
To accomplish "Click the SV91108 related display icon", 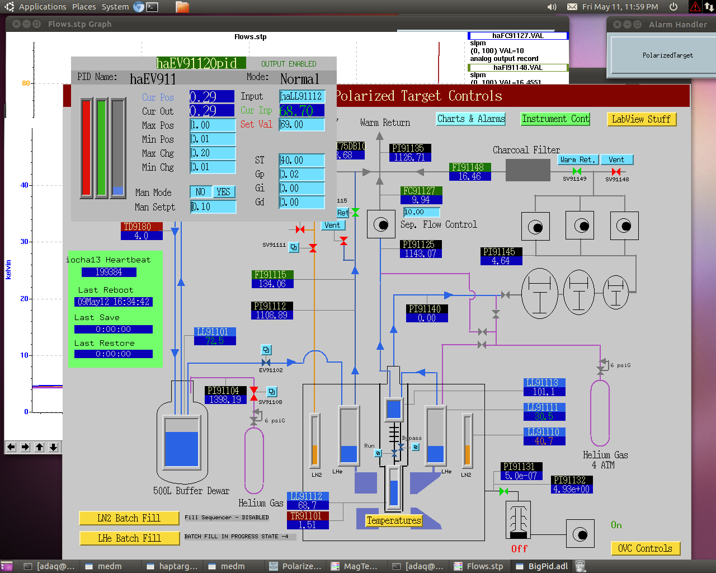I will click(x=272, y=392).
